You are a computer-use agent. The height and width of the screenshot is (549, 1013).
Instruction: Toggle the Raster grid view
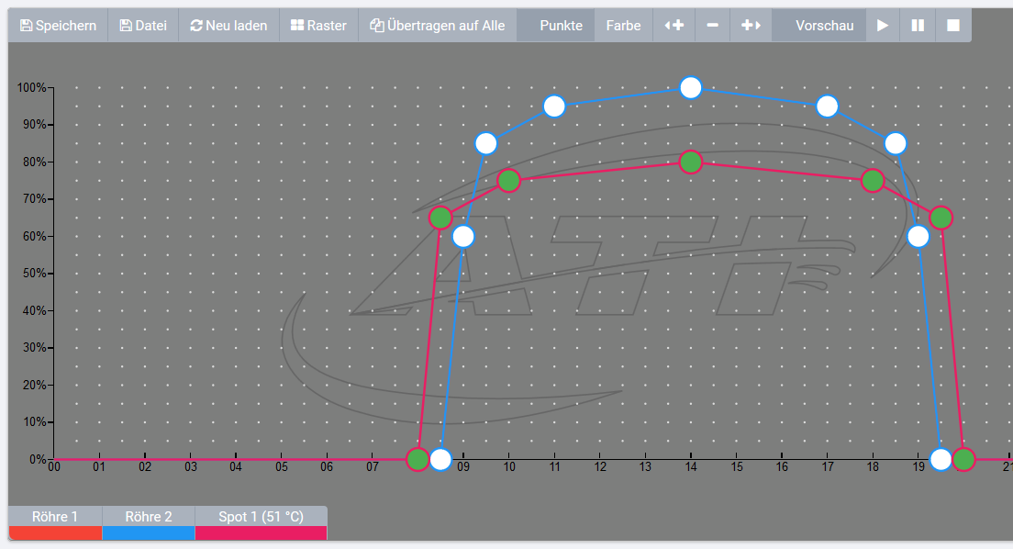point(318,26)
